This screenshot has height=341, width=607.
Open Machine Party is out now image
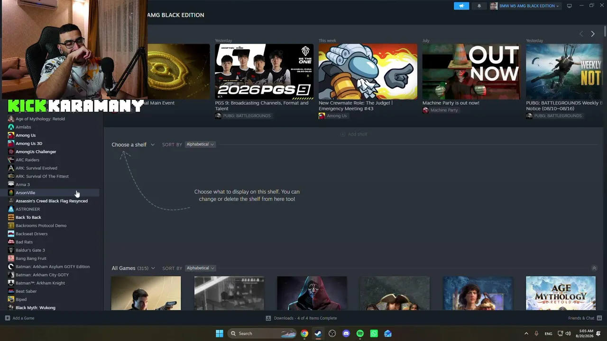pyautogui.click(x=471, y=72)
